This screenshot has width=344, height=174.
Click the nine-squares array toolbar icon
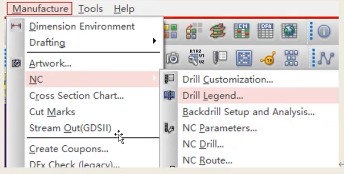point(291,58)
